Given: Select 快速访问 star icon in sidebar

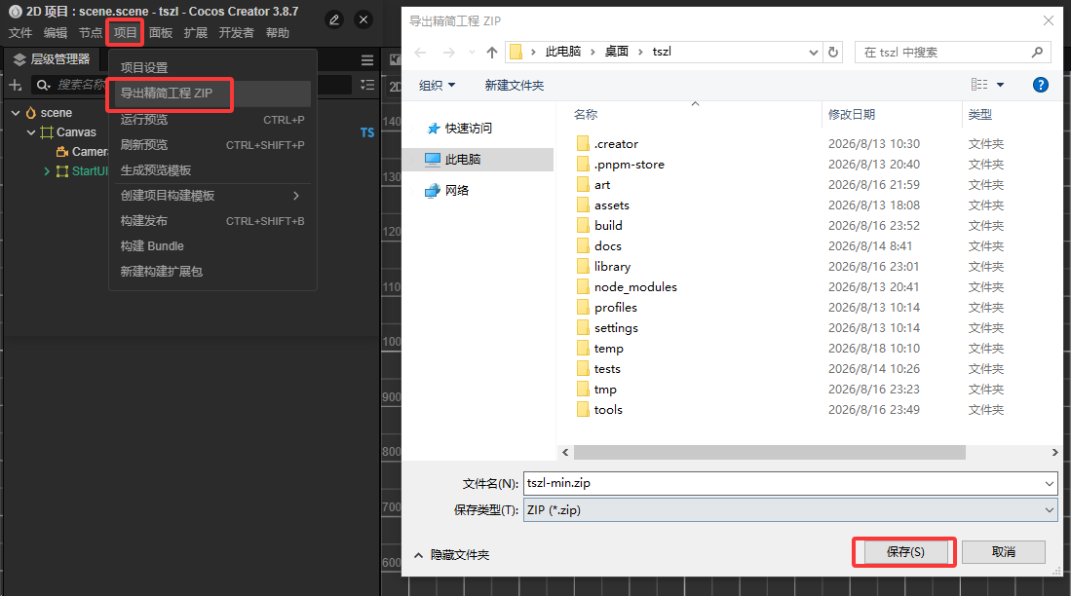Looking at the screenshot, I should tap(433, 129).
